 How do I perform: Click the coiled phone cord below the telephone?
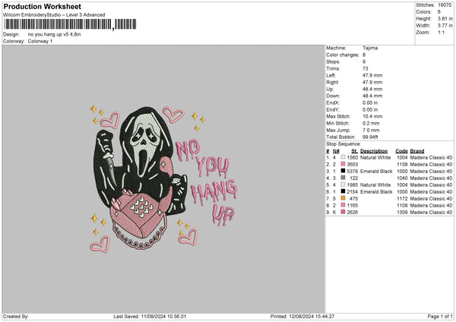143,245
